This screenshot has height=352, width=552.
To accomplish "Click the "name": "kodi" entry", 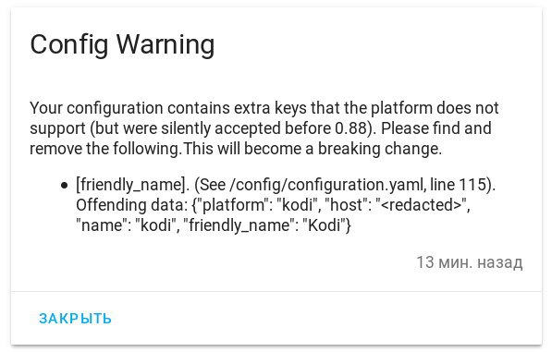I will (127, 225).
